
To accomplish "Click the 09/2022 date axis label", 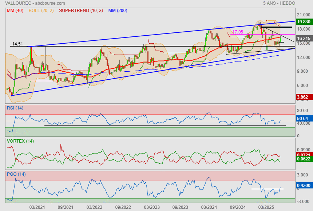I will click(x=123, y=207).
